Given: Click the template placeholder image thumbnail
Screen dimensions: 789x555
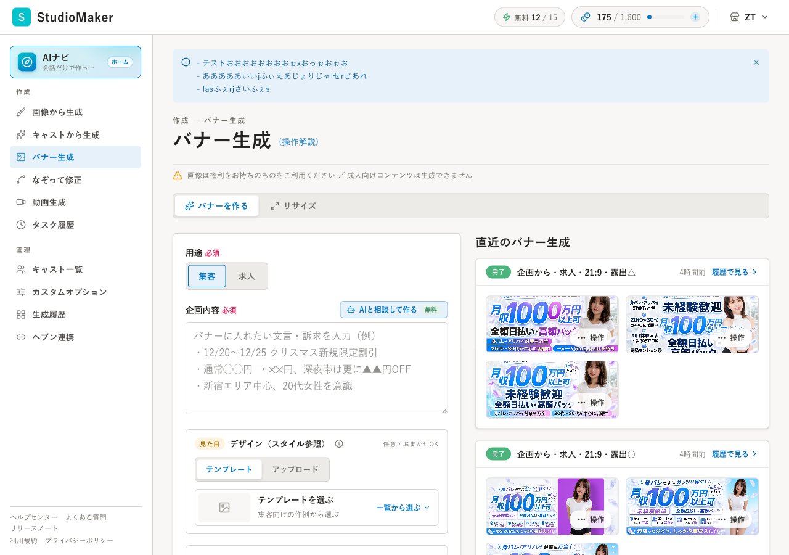Looking at the screenshot, I should pyautogui.click(x=224, y=508).
